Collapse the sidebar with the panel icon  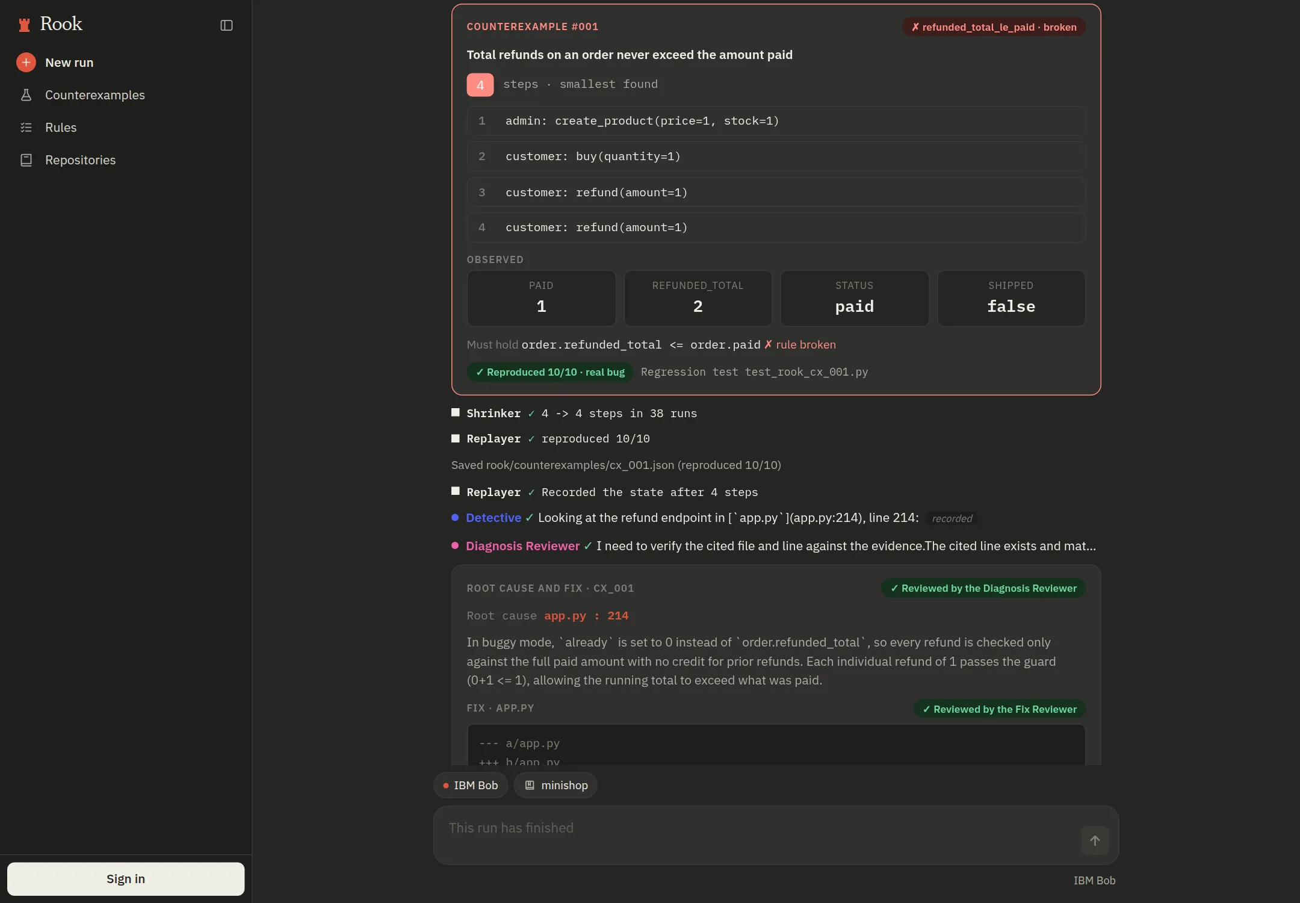(226, 25)
